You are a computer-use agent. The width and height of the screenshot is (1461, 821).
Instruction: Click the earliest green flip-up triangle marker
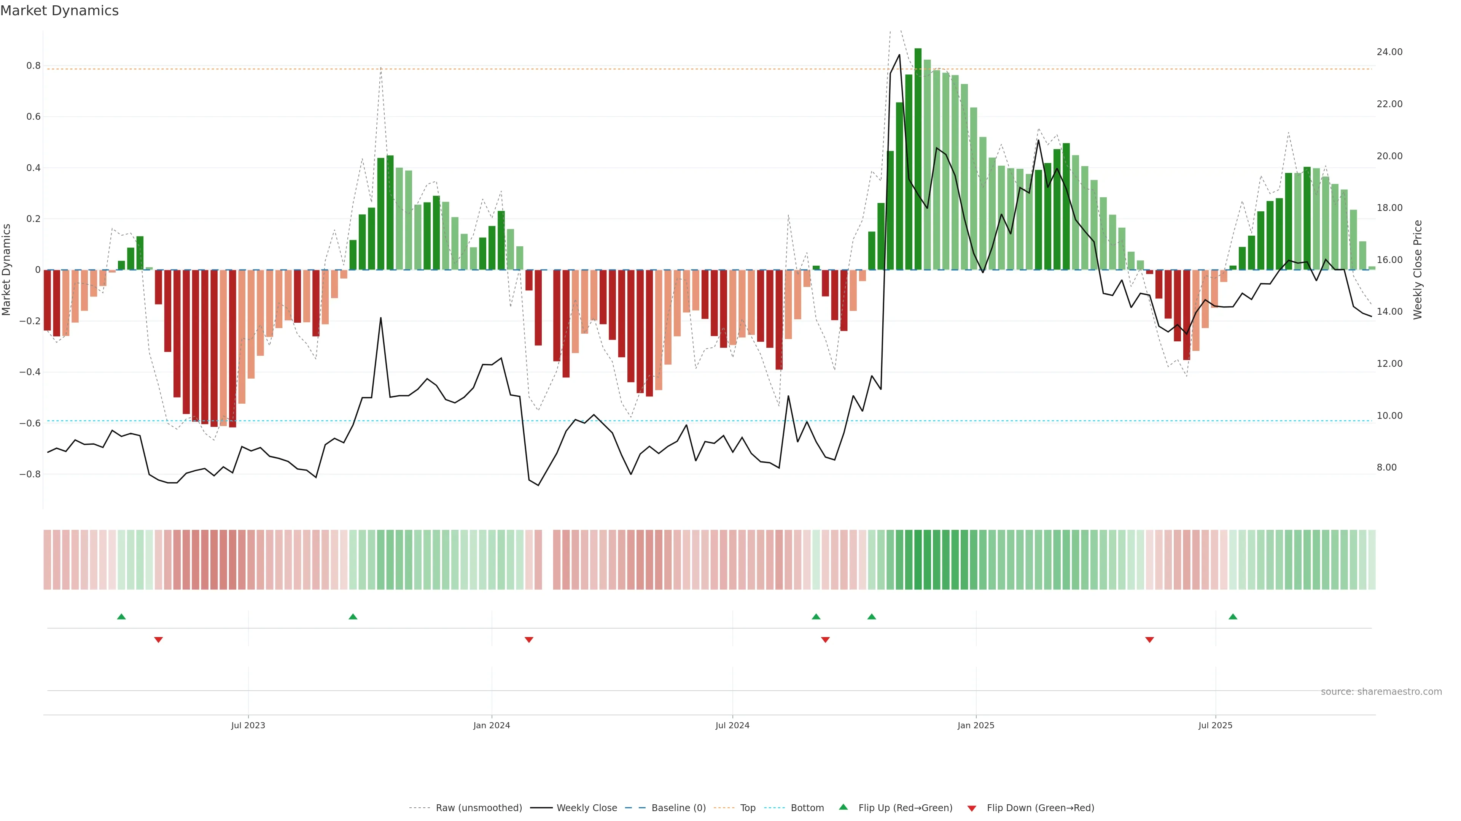click(x=121, y=617)
